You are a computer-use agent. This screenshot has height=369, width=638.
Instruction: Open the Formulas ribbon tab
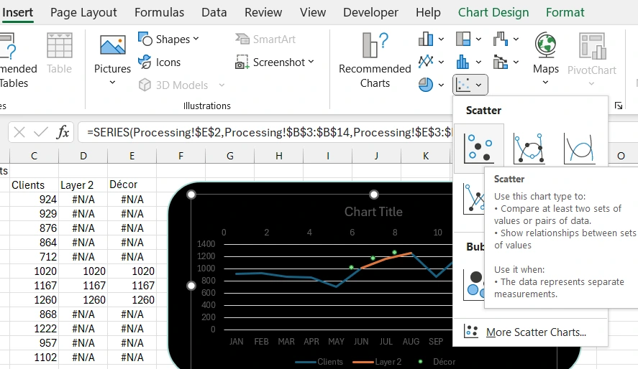coord(159,12)
